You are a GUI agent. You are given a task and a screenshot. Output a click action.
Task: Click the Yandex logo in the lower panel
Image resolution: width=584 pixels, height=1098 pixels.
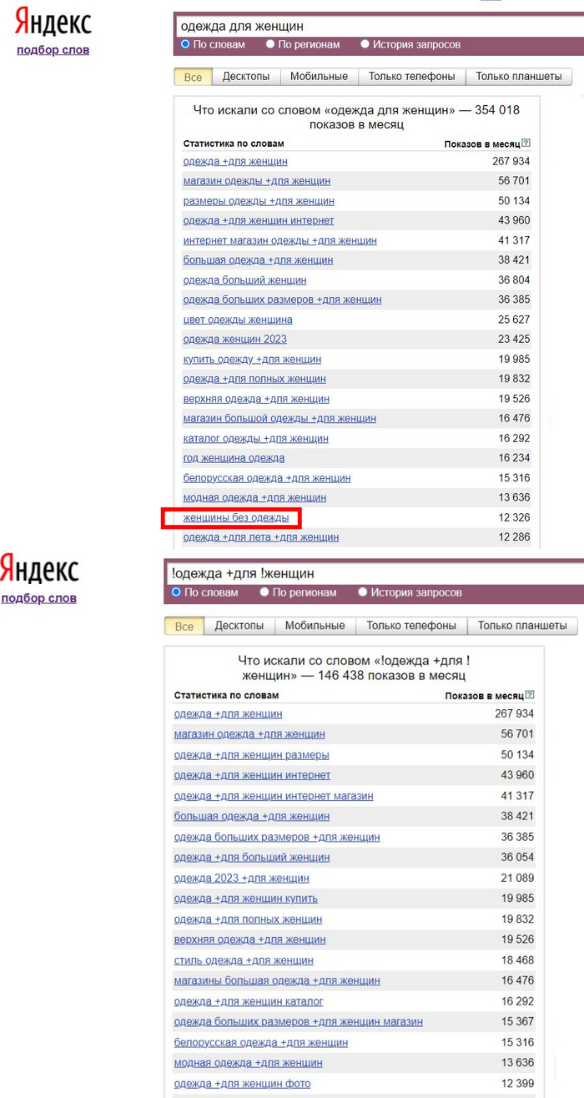[39, 570]
